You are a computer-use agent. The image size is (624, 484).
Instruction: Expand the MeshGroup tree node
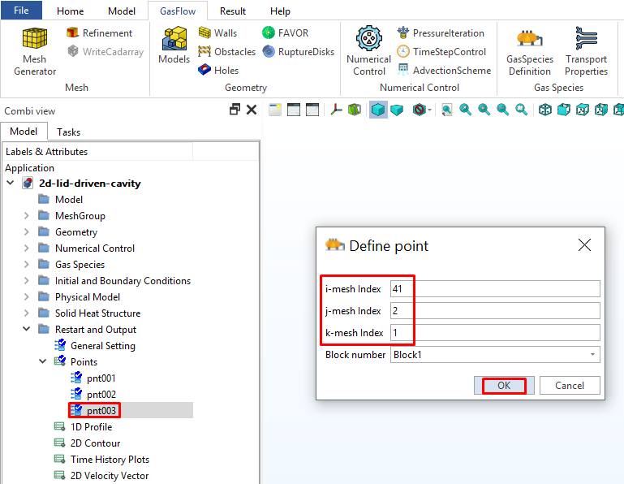tap(27, 216)
